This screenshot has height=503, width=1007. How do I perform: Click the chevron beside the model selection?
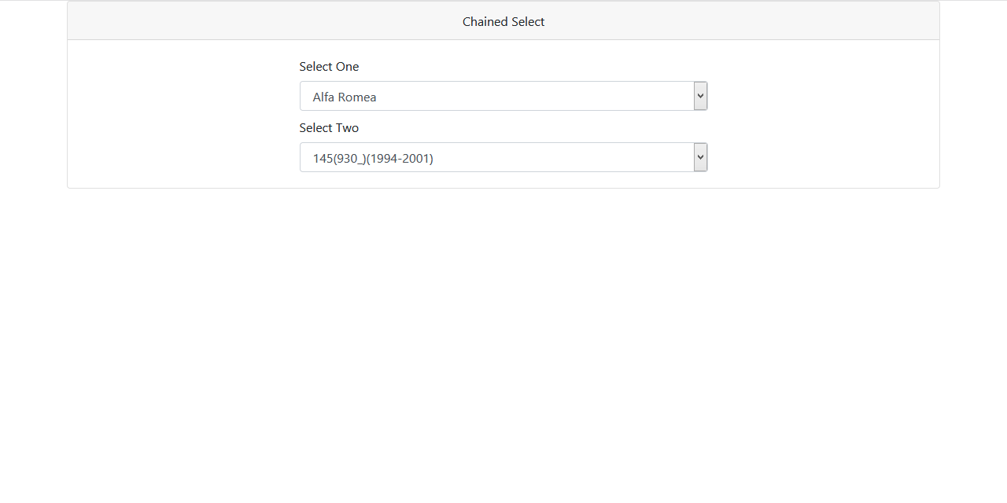699,156
